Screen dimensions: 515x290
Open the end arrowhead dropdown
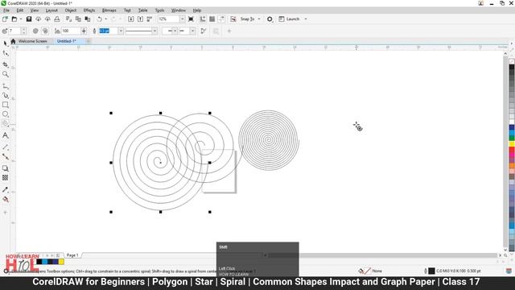(192, 31)
